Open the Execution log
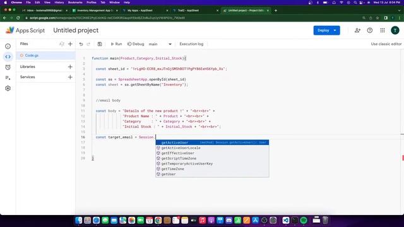 click(x=191, y=44)
